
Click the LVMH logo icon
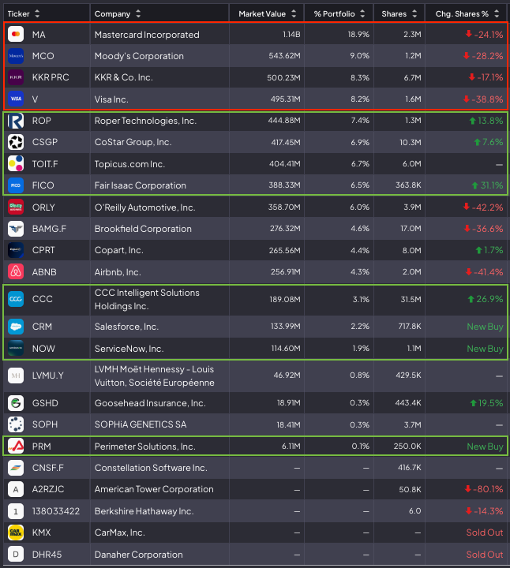click(x=16, y=376)
